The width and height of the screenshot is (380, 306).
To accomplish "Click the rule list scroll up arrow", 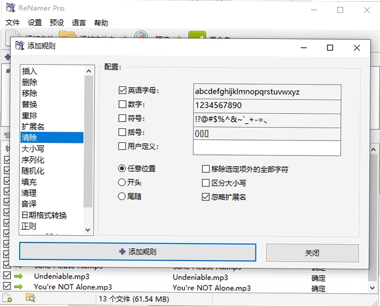I will [x=89, y=71].
